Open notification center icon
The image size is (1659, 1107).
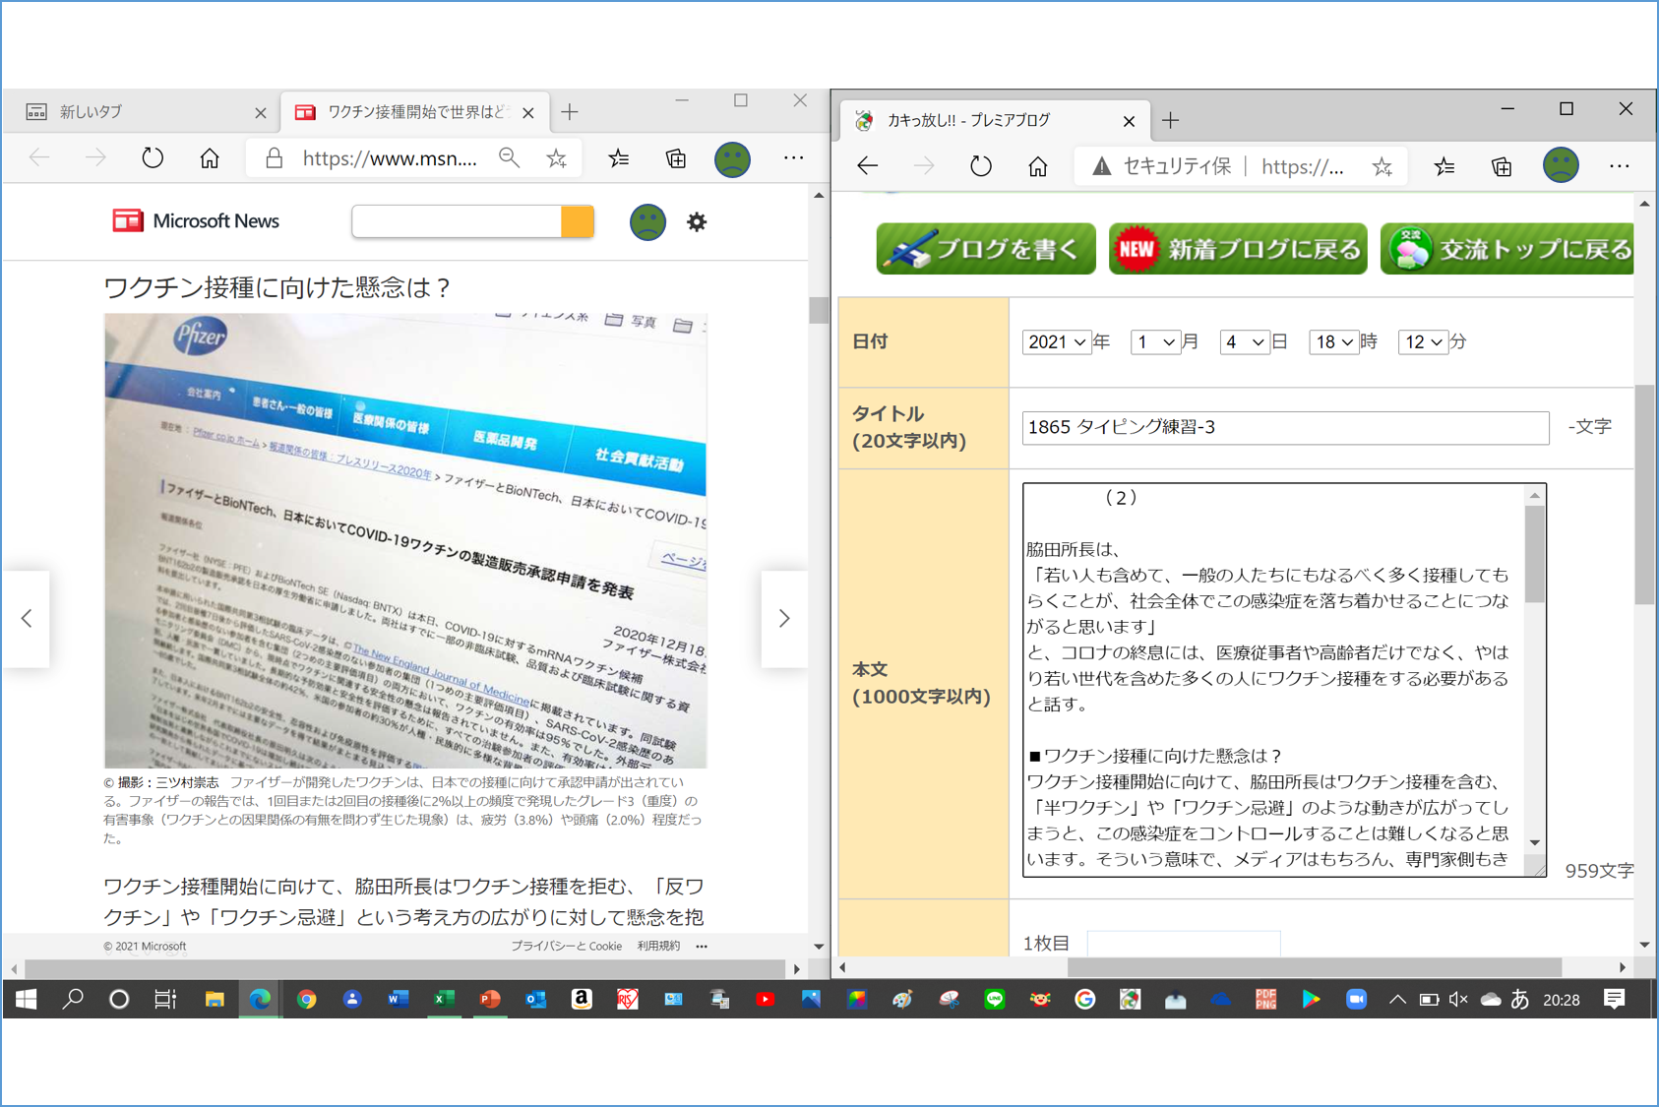[x=1615, y=1000]
